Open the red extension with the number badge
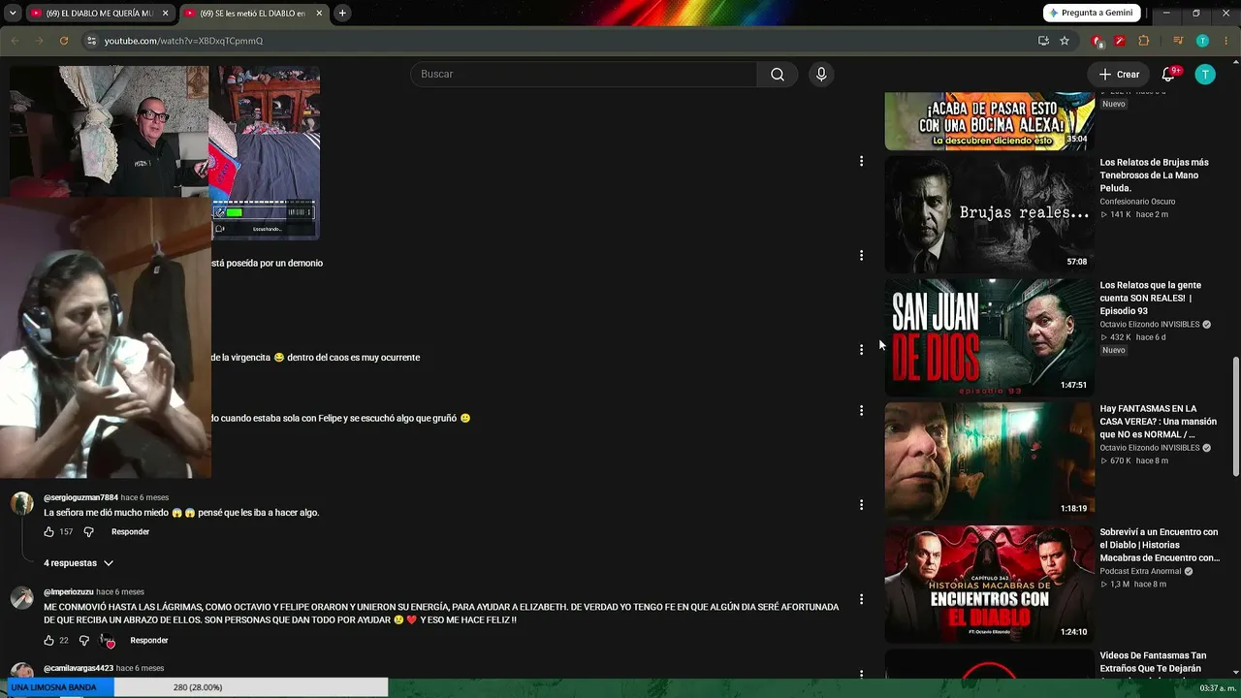This screenshot has width=1241, height=698. [x=1097, y=41]
